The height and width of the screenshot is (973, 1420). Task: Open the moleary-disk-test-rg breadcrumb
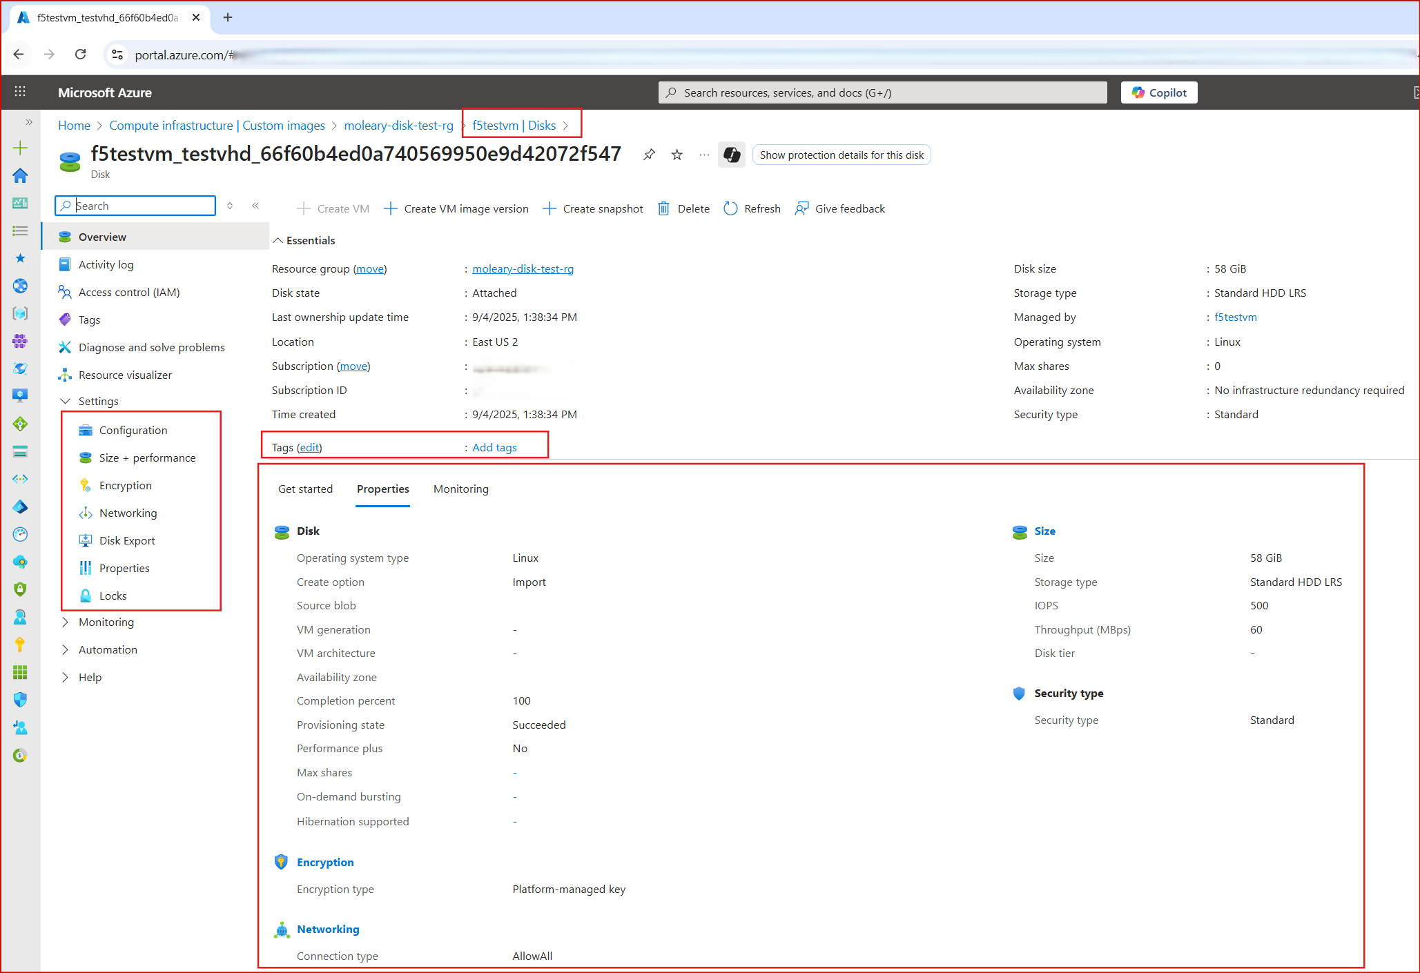398,125
